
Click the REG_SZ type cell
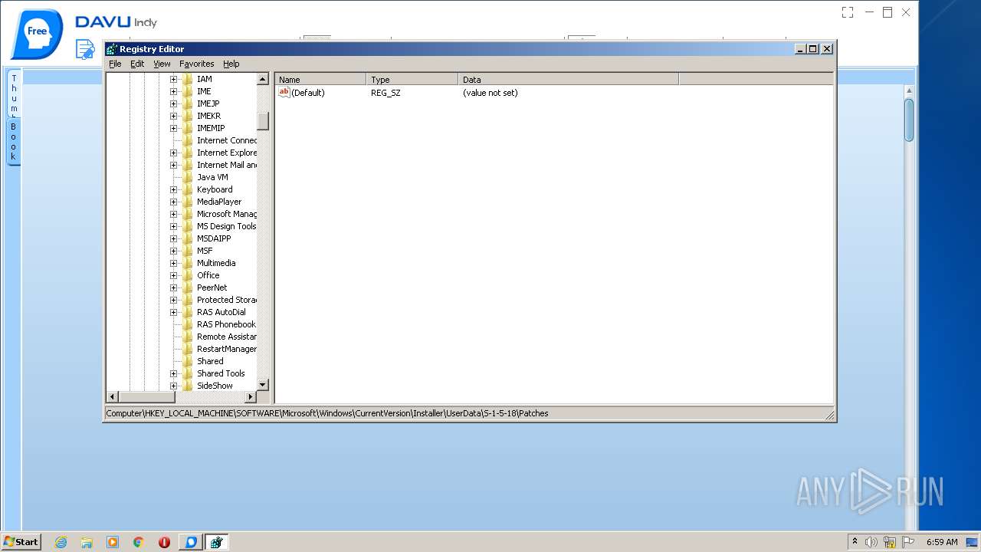[x=386, y=93]
